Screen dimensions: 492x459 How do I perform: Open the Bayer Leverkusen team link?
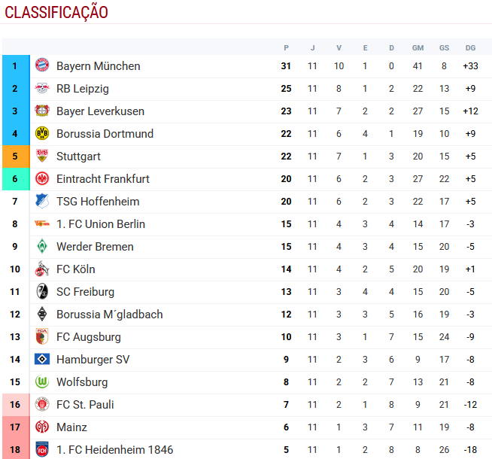click(x=100, y=111)
